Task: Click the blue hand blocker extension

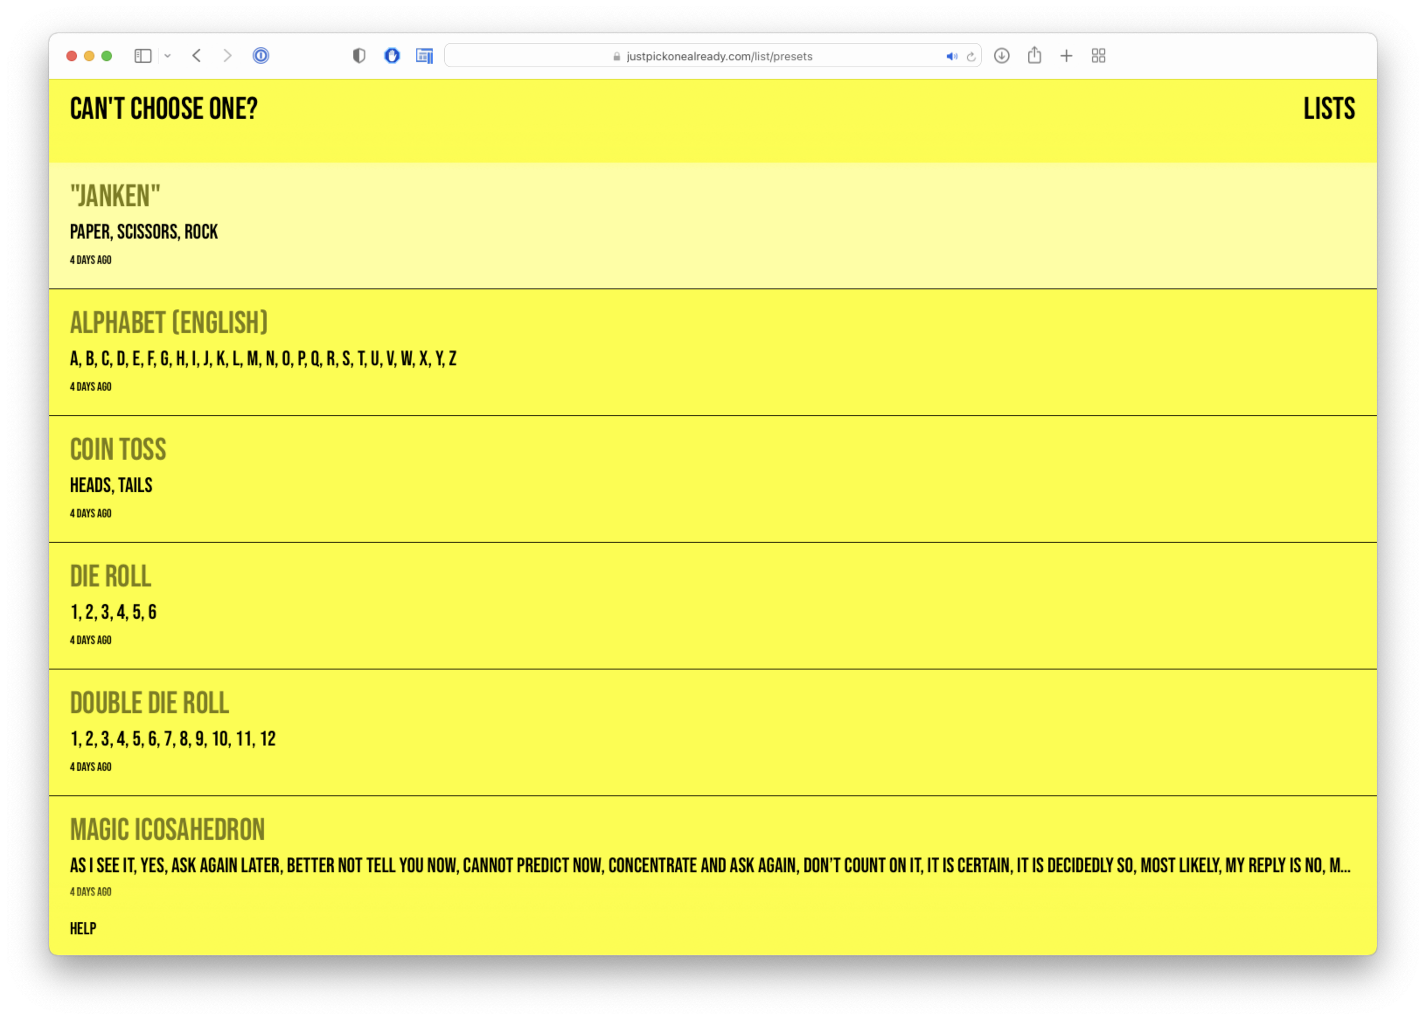Action: [392, 56]
